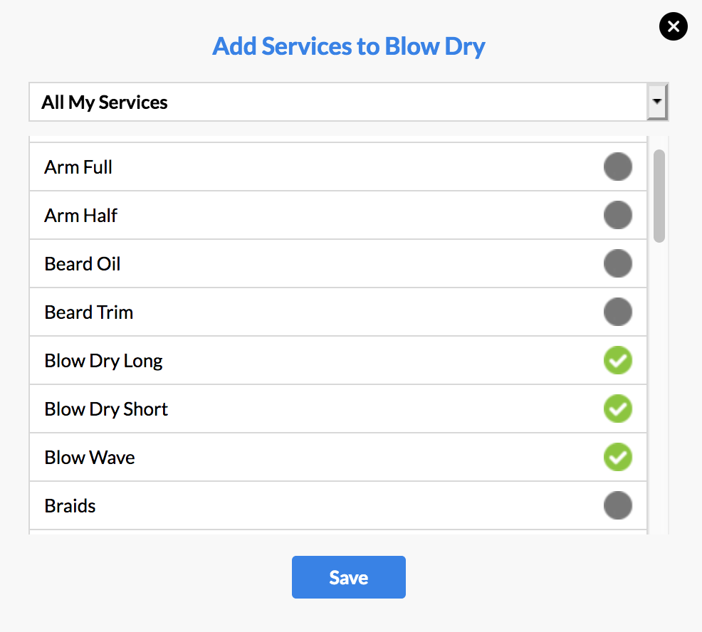
Task: Click the gray circle next to Beard Oil
Action: tap(618, 263)
